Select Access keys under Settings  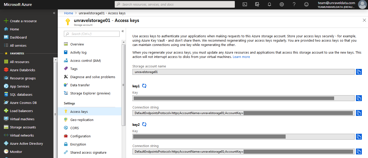point(90,112)
